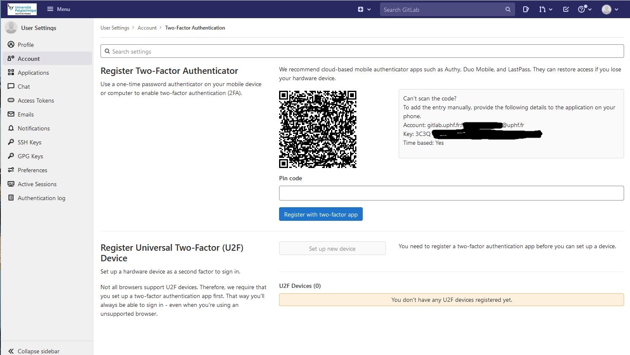Click Two-Factor Authentication breadcrumb
The height and width of the screenshot is (355, 630).
195,27
